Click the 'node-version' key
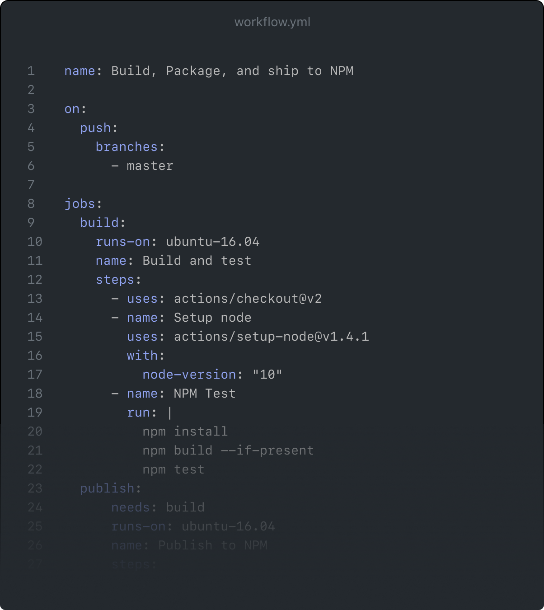The image size is (544, 610). pyautogui.click(x=189, y=375)
